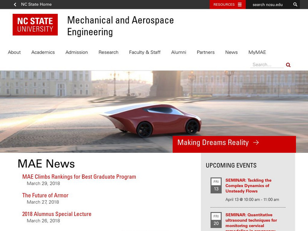Open the Alumni menu
Viewport: 308px width, 231px height.
179,52
